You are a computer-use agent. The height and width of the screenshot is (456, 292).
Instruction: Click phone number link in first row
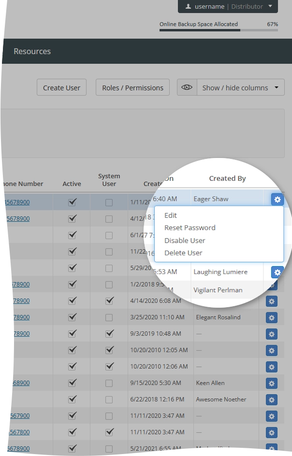point(17,202)
